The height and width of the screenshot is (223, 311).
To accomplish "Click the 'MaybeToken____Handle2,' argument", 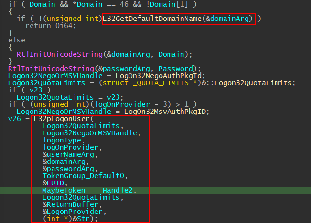I will (x=89, y=190).
